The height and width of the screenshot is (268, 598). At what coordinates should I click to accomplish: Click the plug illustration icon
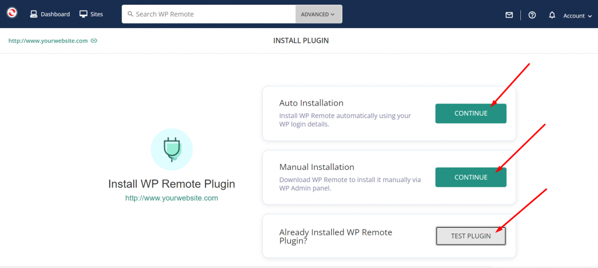coord(172,149)
